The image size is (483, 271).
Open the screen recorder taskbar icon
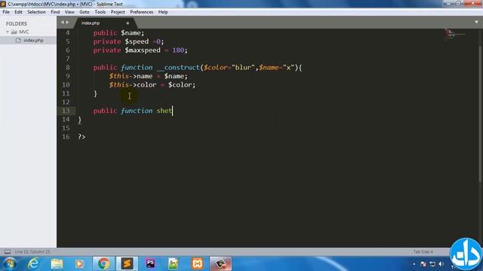pyautogui.click(x=220, y=263)
